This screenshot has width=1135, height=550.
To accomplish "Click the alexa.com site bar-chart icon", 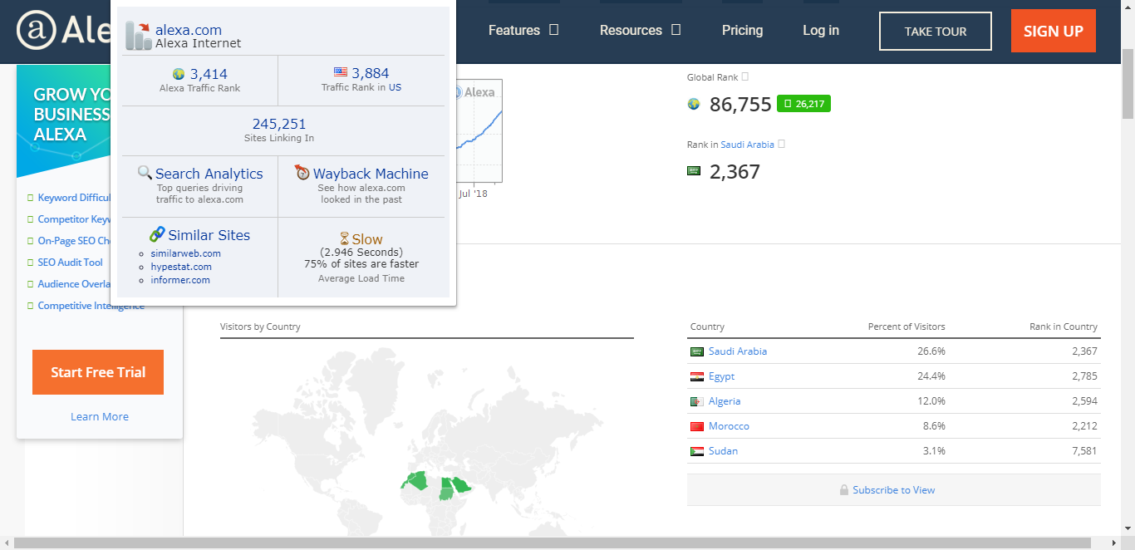I will 138,36.
